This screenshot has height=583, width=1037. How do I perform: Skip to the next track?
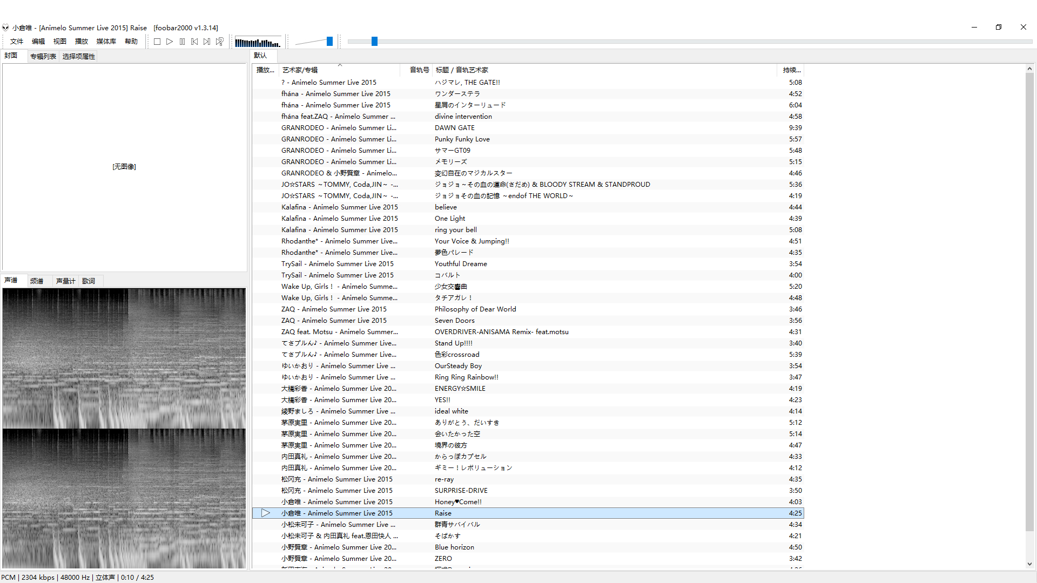tap(207, 42)
